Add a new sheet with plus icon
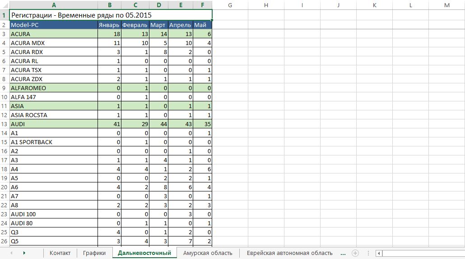This screenshot has width=465, height=259. coord(355,253)
